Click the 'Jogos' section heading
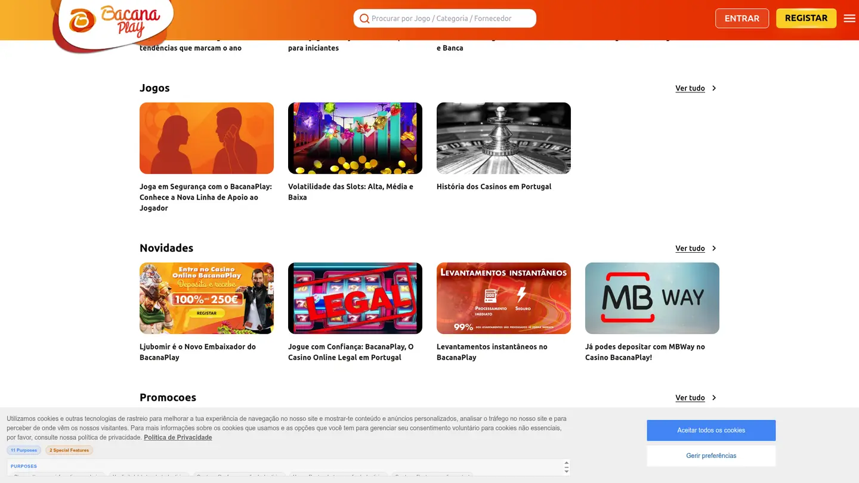859x483 pixels. pos(155,88)
